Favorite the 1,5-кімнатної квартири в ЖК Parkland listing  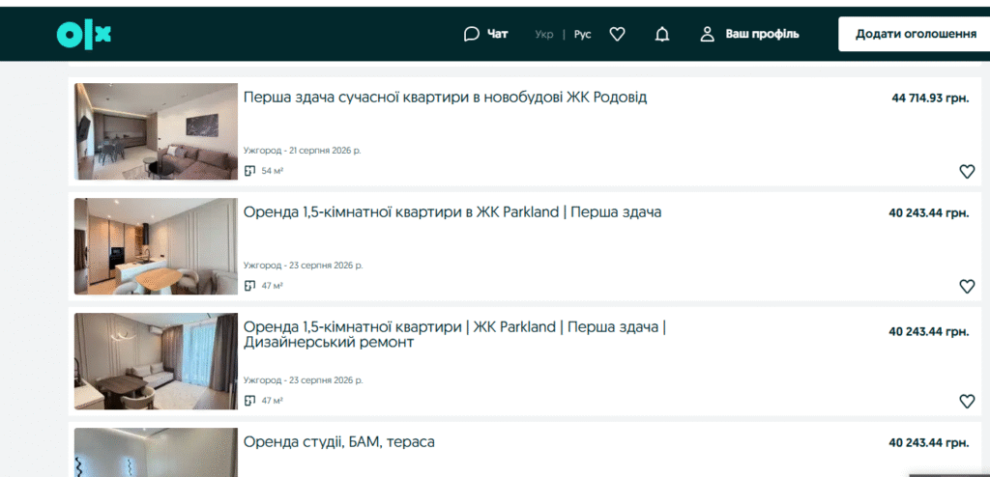(967, 286)
